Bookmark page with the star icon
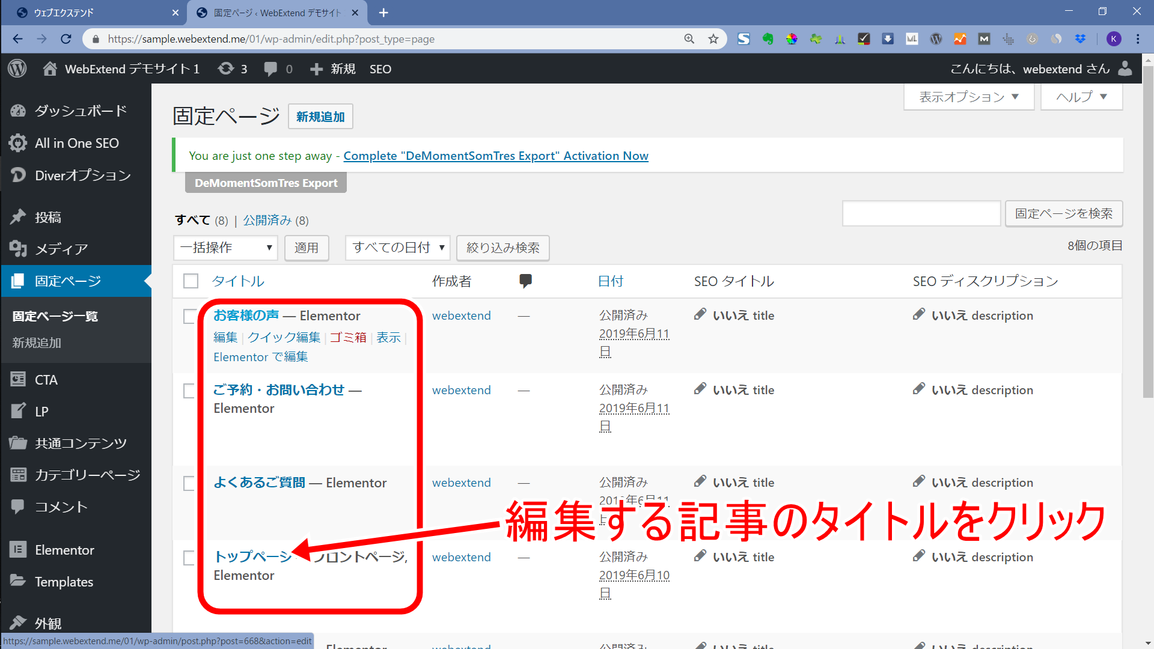The height and width of the screenshot is (649, 1154). (713, 39)
